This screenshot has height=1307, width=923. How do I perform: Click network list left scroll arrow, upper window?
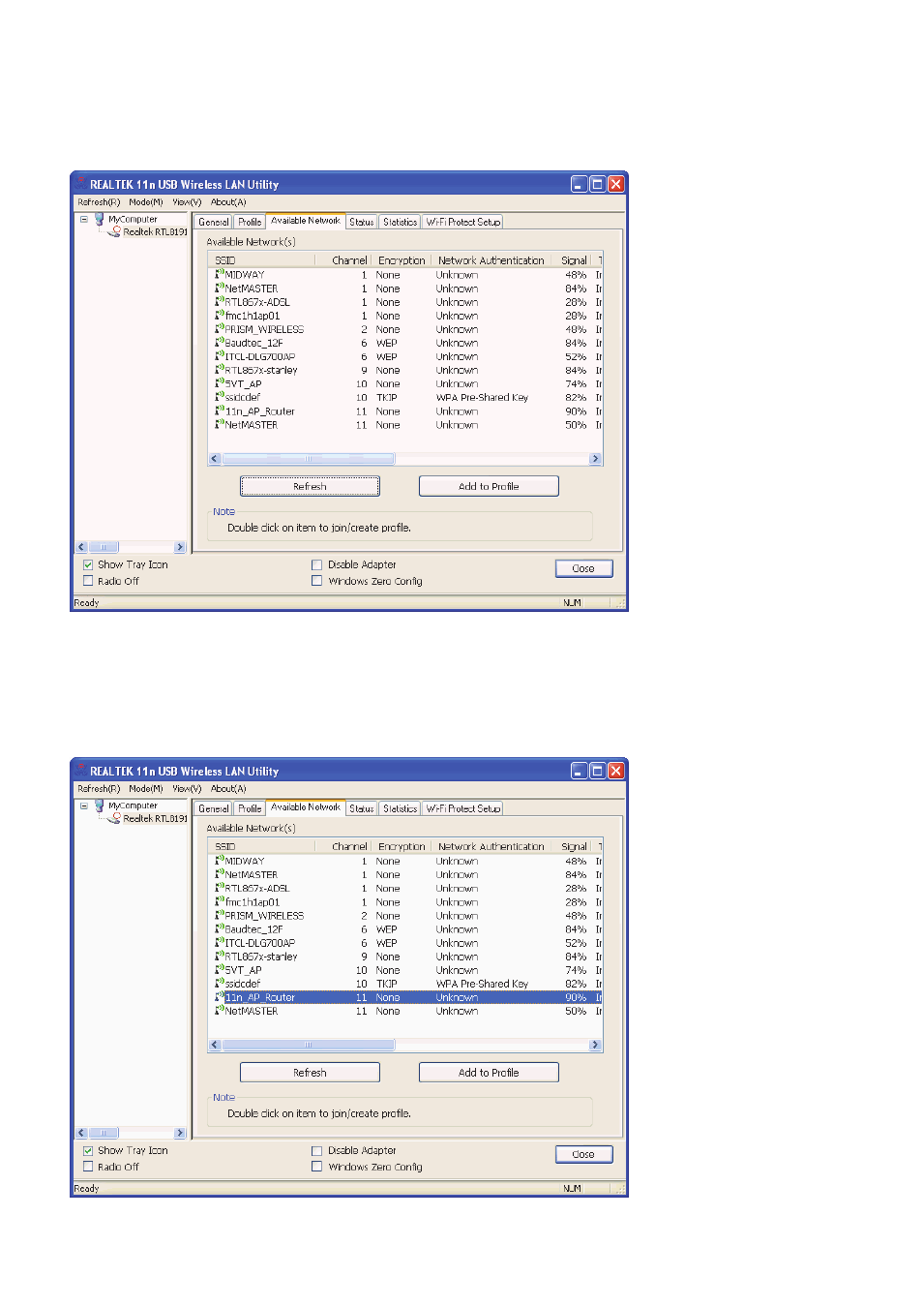(x=215, y=459)
